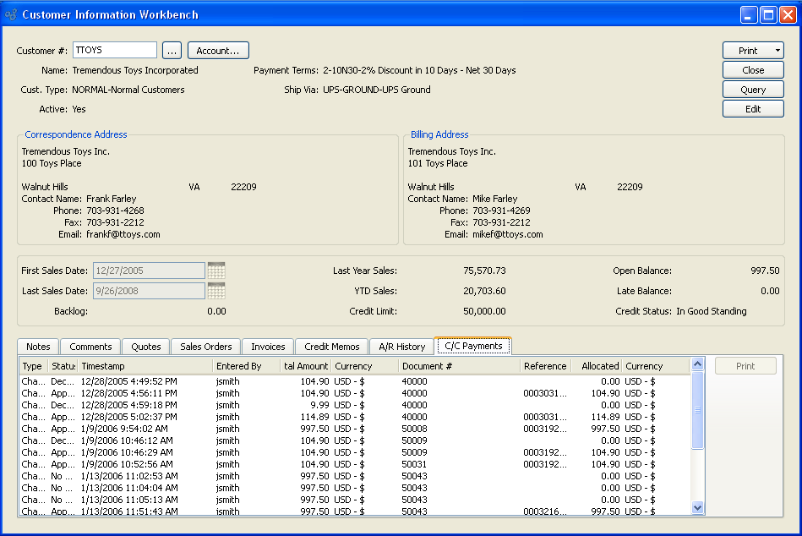This screenshot has height=536, width=802.
Task: Expand the Print button dropdown arrow
Action: click(x=777, y=51)
